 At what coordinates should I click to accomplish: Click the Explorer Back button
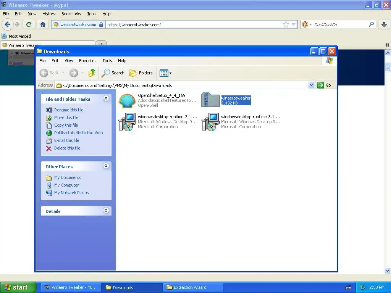click(x=49, y=73)
